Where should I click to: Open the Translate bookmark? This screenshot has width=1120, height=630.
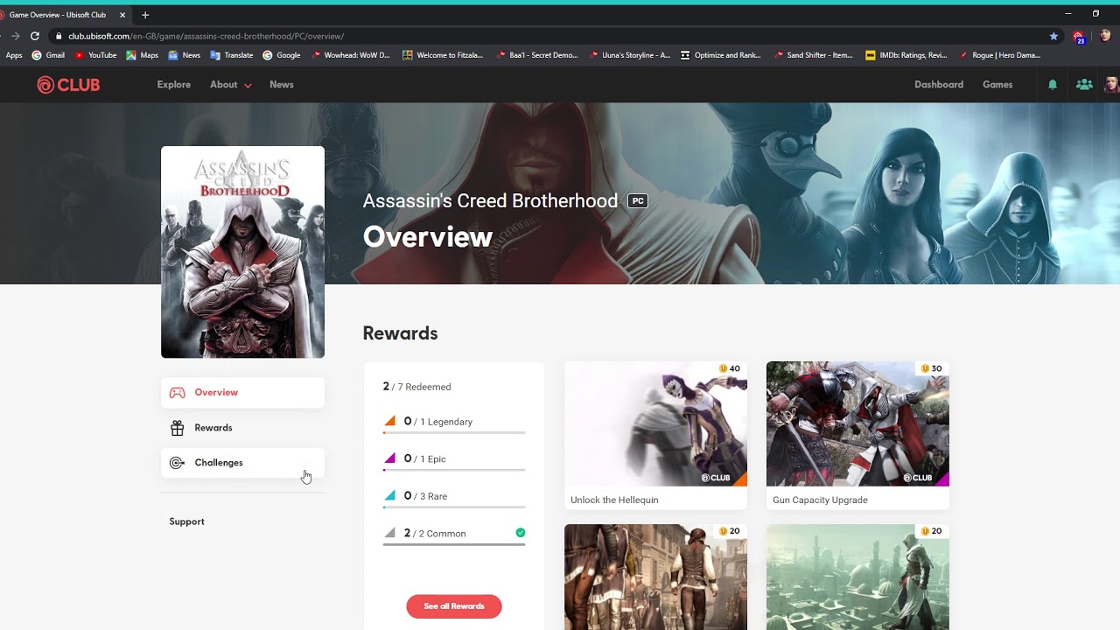(231, 55)
